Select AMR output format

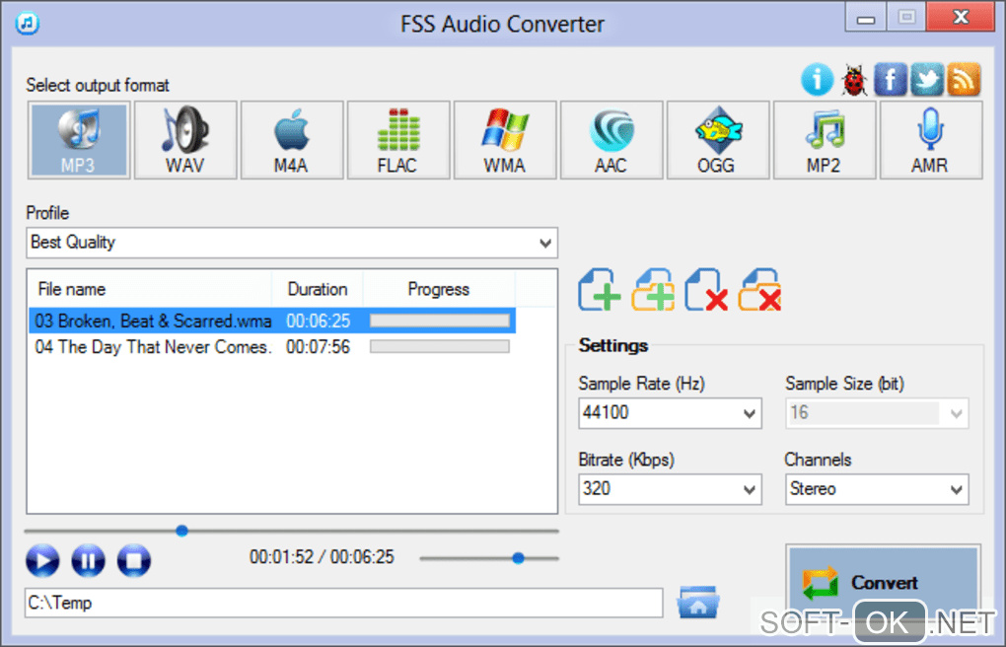click(x=931, y=140)
